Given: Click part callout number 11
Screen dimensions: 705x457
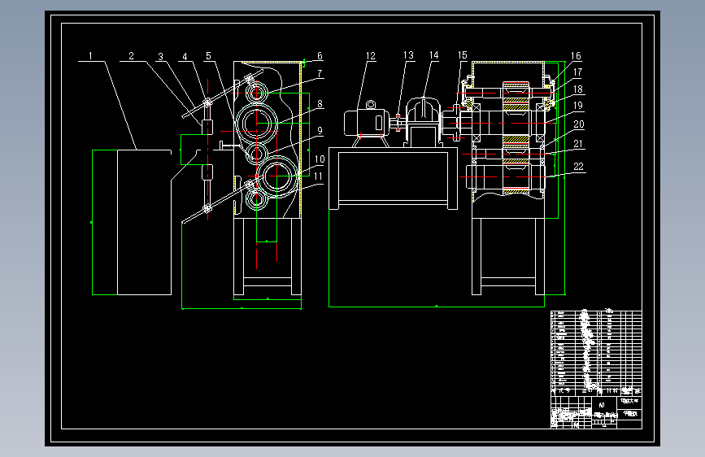Looking at the screenshot, I should tap(318, 176).
